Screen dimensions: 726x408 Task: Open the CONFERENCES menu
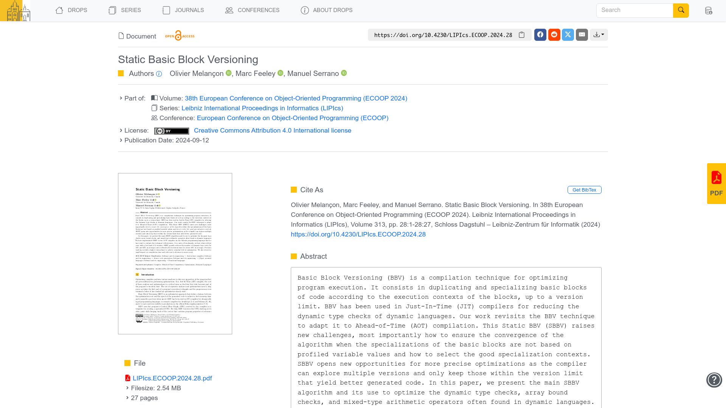pyautogui.click(x=252, y=10)
